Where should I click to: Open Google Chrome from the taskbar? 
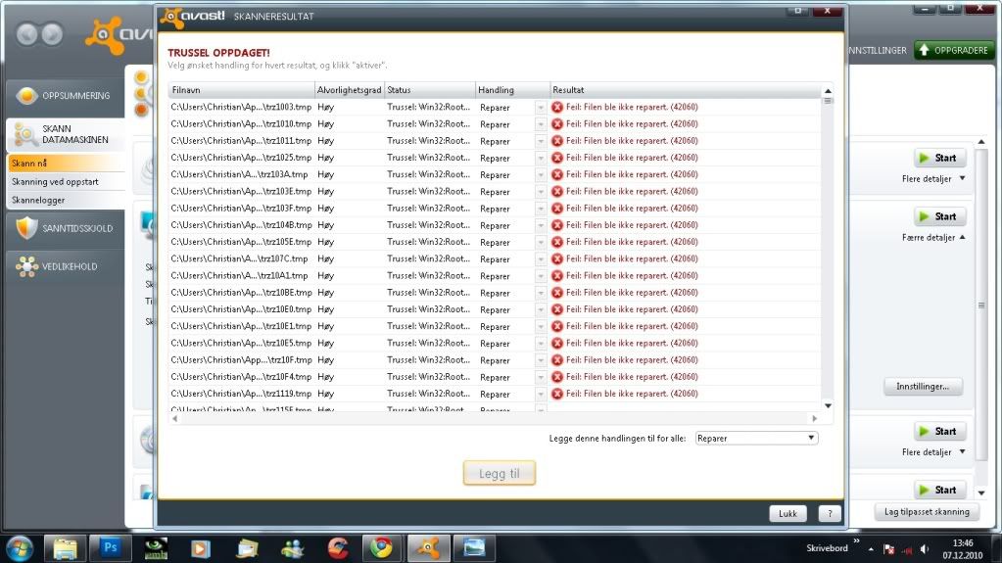pyautogui.click(x=383, y=547)
